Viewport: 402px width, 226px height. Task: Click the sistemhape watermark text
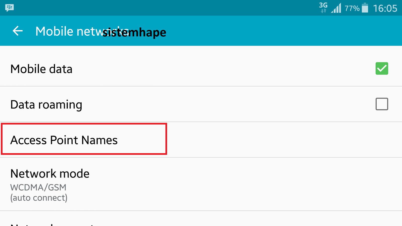tap(134, 32)
